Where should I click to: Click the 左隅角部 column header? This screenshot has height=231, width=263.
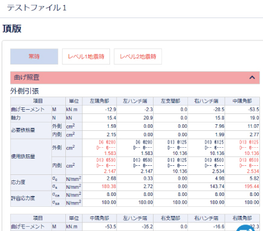[99, 101]
